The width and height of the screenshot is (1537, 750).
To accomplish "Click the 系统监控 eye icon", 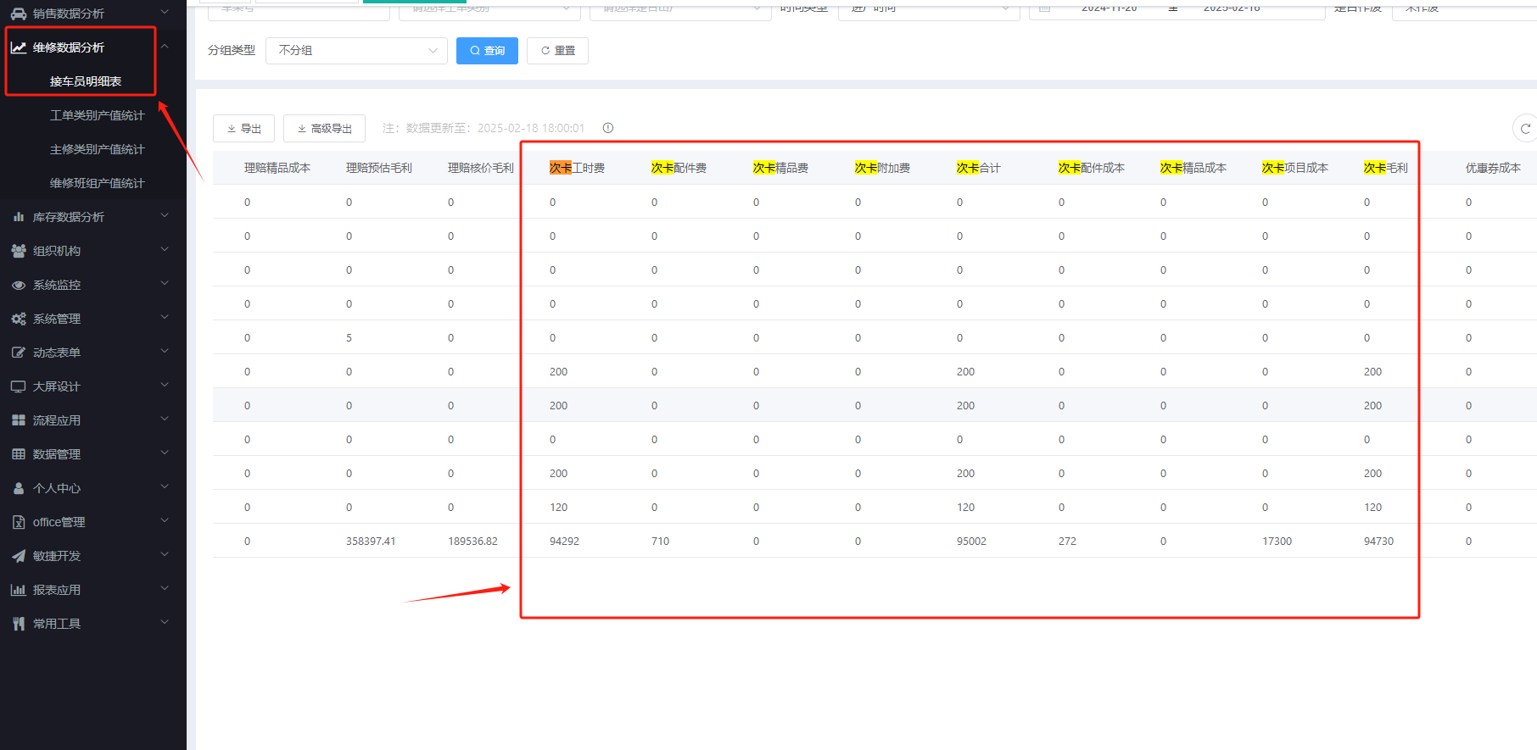I will [18, 285].
